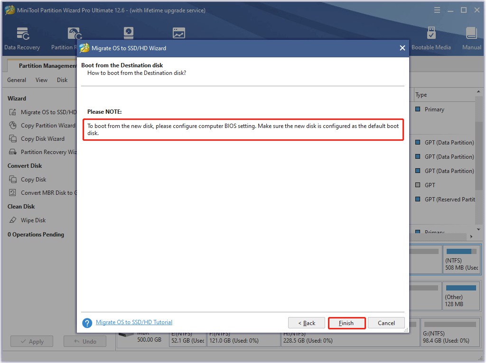The width and height of the screenshot is (487, 363).
Task: Click the Copy Disk icon under Convert Disk
Action: (12, 179)
